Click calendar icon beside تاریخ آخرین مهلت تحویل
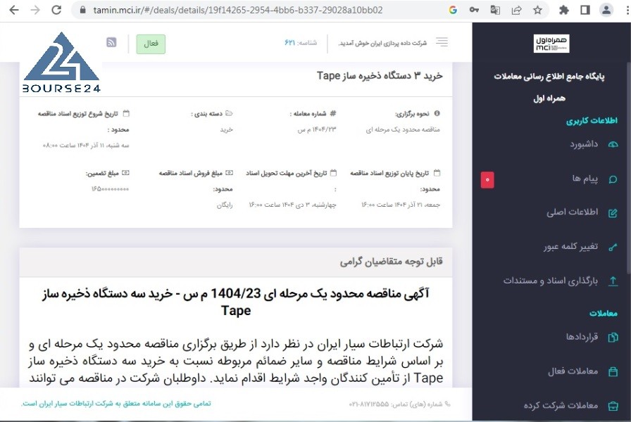631x422 pixels. point(333,173)
